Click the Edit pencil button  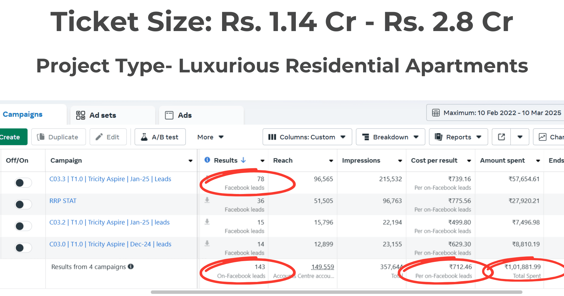[x=108, y=137]
